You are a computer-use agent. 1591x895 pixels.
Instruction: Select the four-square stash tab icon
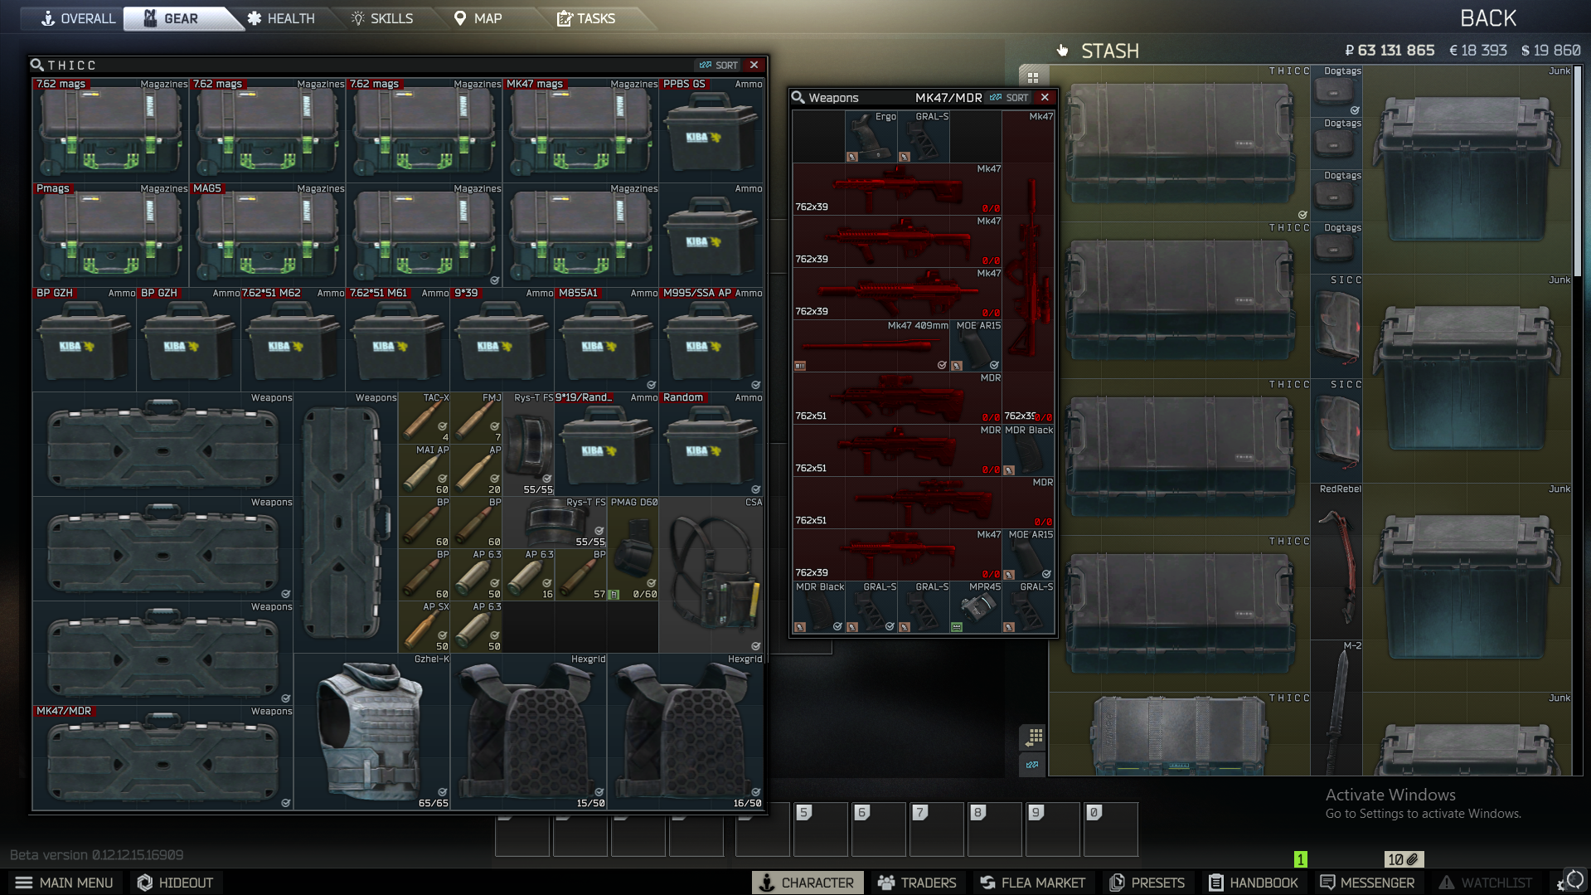(1033, 77)
